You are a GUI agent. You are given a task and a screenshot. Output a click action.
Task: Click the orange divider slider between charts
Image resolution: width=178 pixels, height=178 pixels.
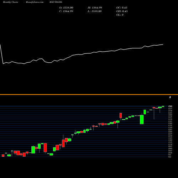pos(89,94)
